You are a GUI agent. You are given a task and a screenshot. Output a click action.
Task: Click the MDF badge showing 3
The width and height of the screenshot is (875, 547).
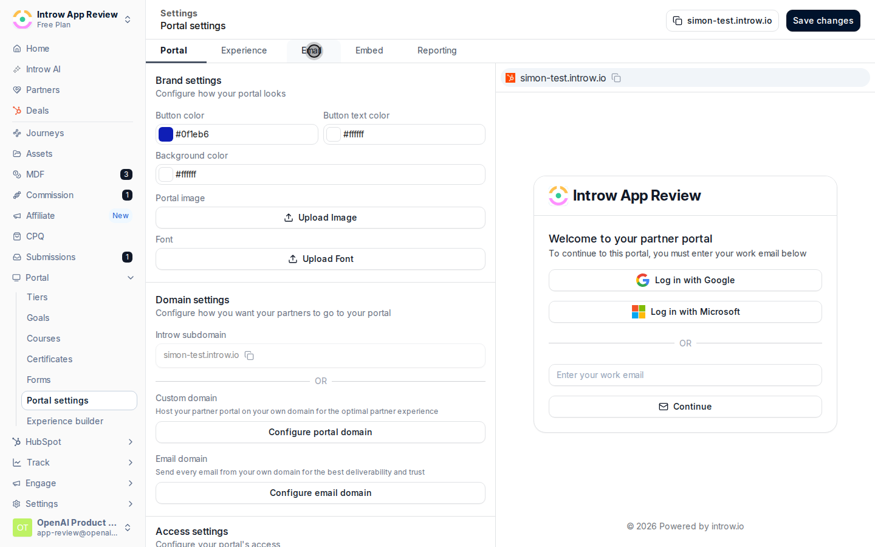[x=126, y=174]
